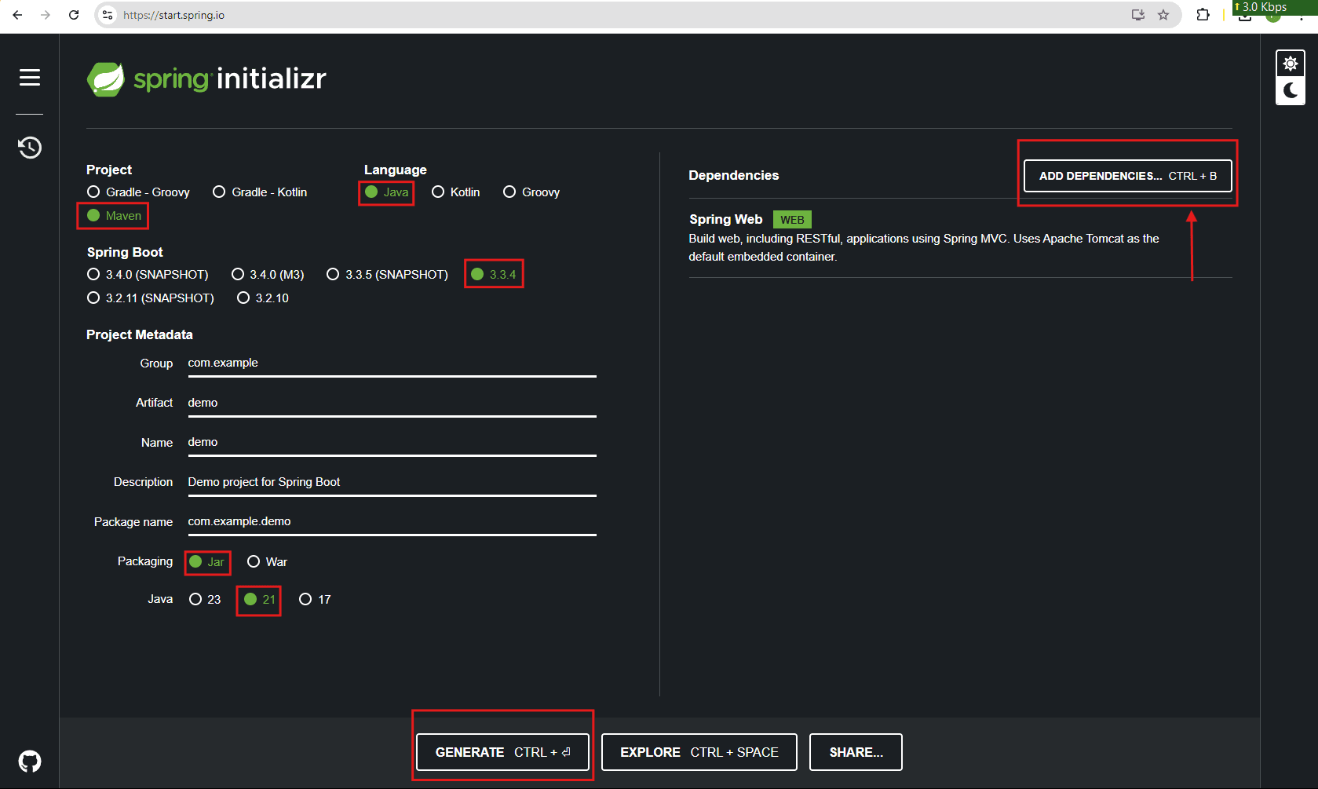Click the Dependencies heading
This screenshot has width=1318, height=789.
point(734,176)
